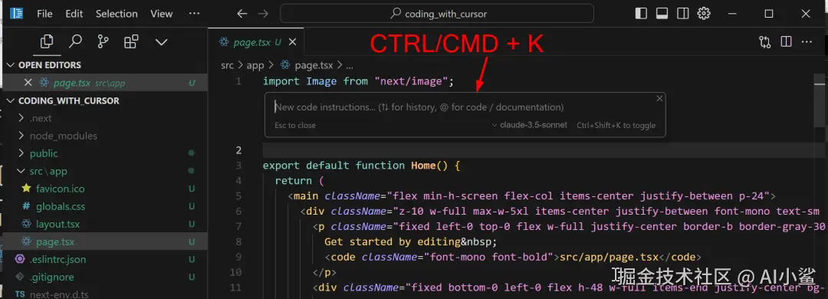This screenshot has width=828, height=299.
Task: Open the overflow menu ellipsis in title bar
Action: coord(194,14)
